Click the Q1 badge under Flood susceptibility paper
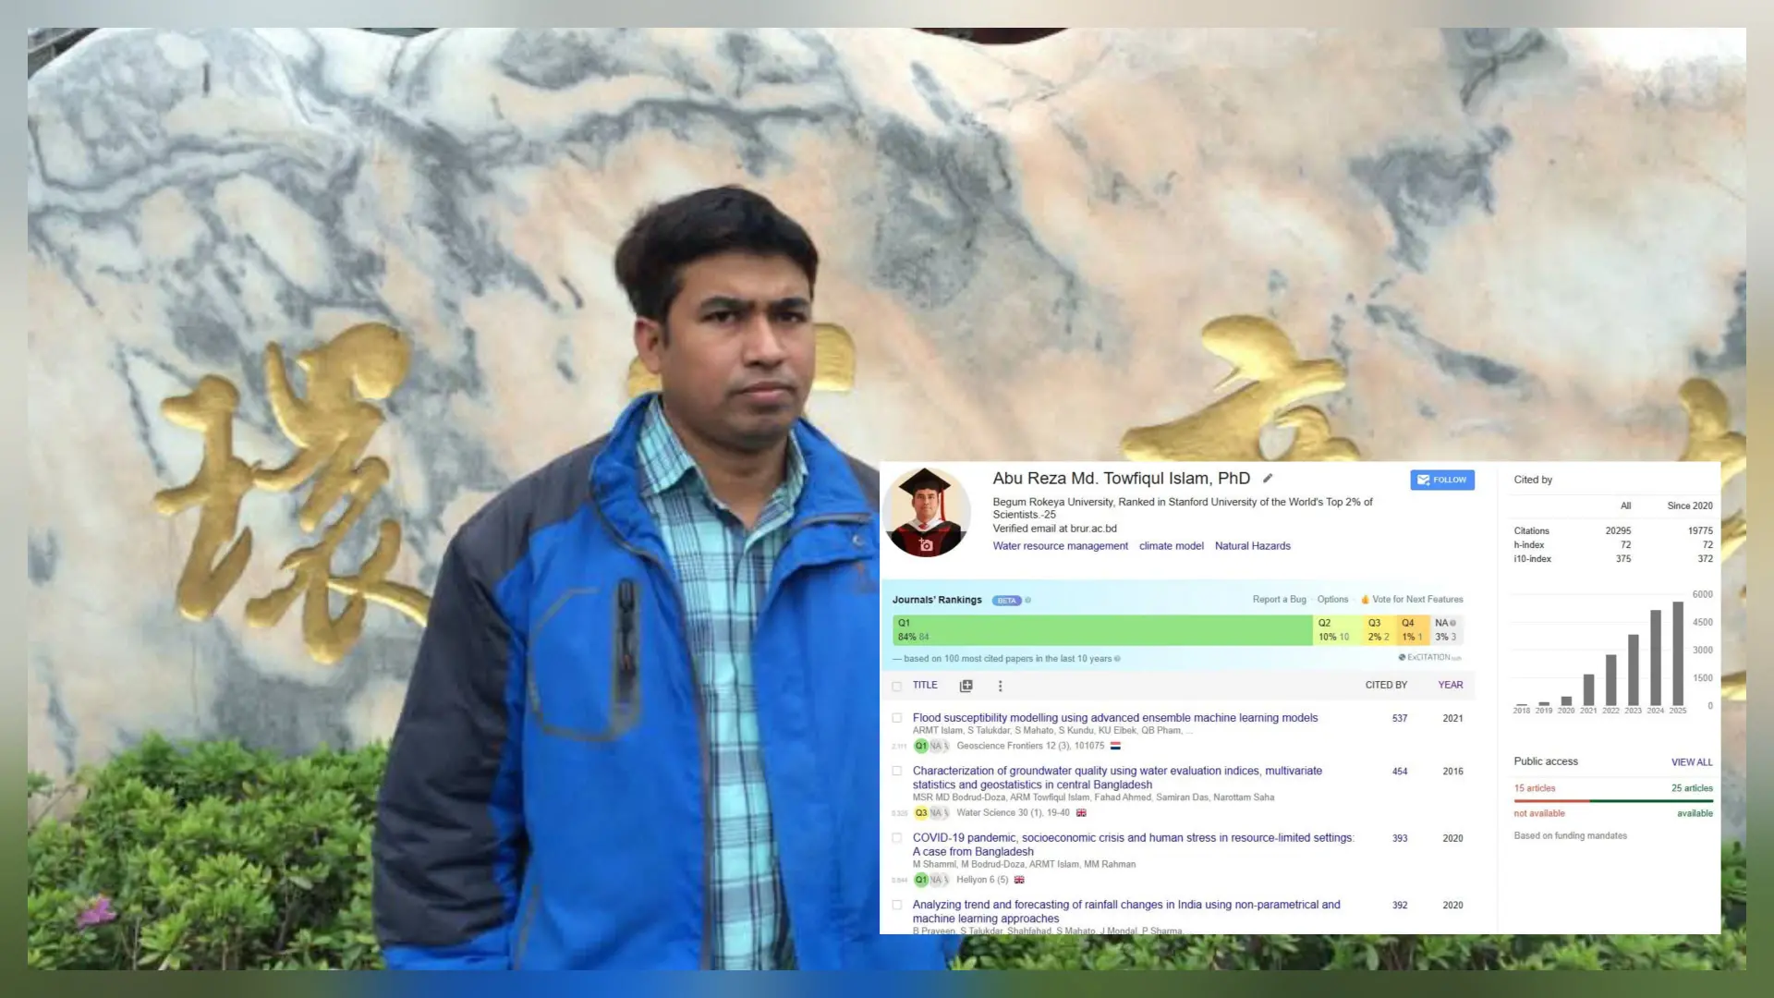This screenshot has width=1774, height=998. coord(920,746)
